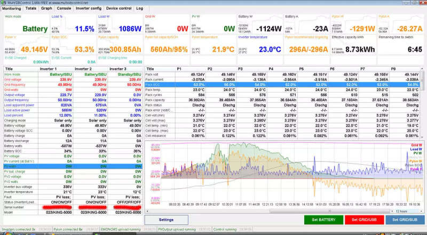Viewport: 427px width, 235px height.
Task: Click the Settings button
Action: 166,220
